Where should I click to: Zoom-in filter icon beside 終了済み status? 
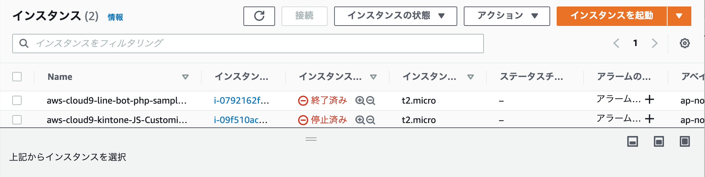pos(360,101)
